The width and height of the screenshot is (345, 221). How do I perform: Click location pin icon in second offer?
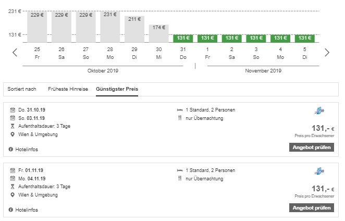pyautogui.click(x=11, y=195)
